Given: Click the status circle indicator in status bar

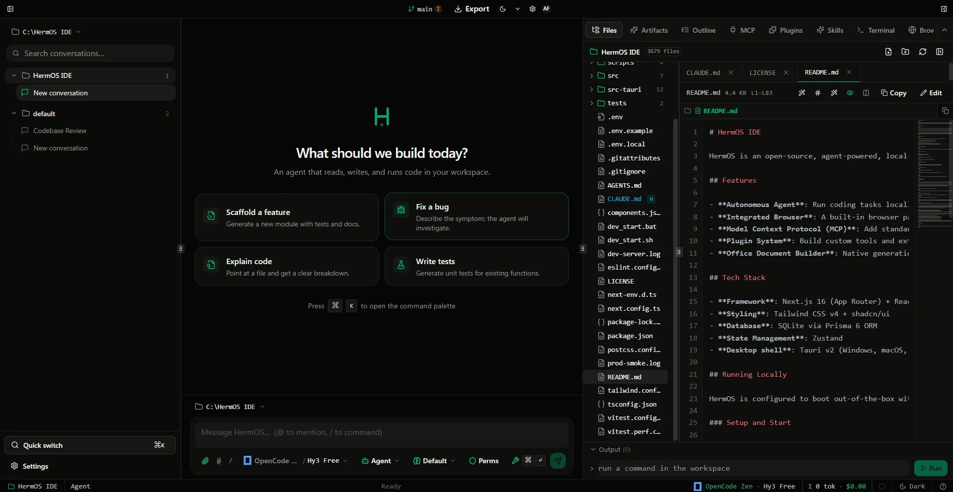Looking at the screenshot, I should click(882, 486).
